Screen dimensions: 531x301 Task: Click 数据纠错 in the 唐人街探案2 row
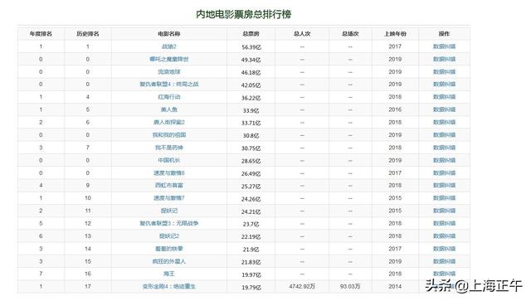[444, 122]
